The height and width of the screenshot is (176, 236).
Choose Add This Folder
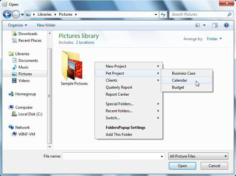coord(129,135)
